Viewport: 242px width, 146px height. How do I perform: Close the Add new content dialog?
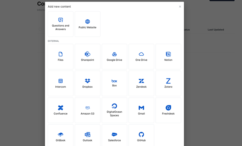click(180, 7)
